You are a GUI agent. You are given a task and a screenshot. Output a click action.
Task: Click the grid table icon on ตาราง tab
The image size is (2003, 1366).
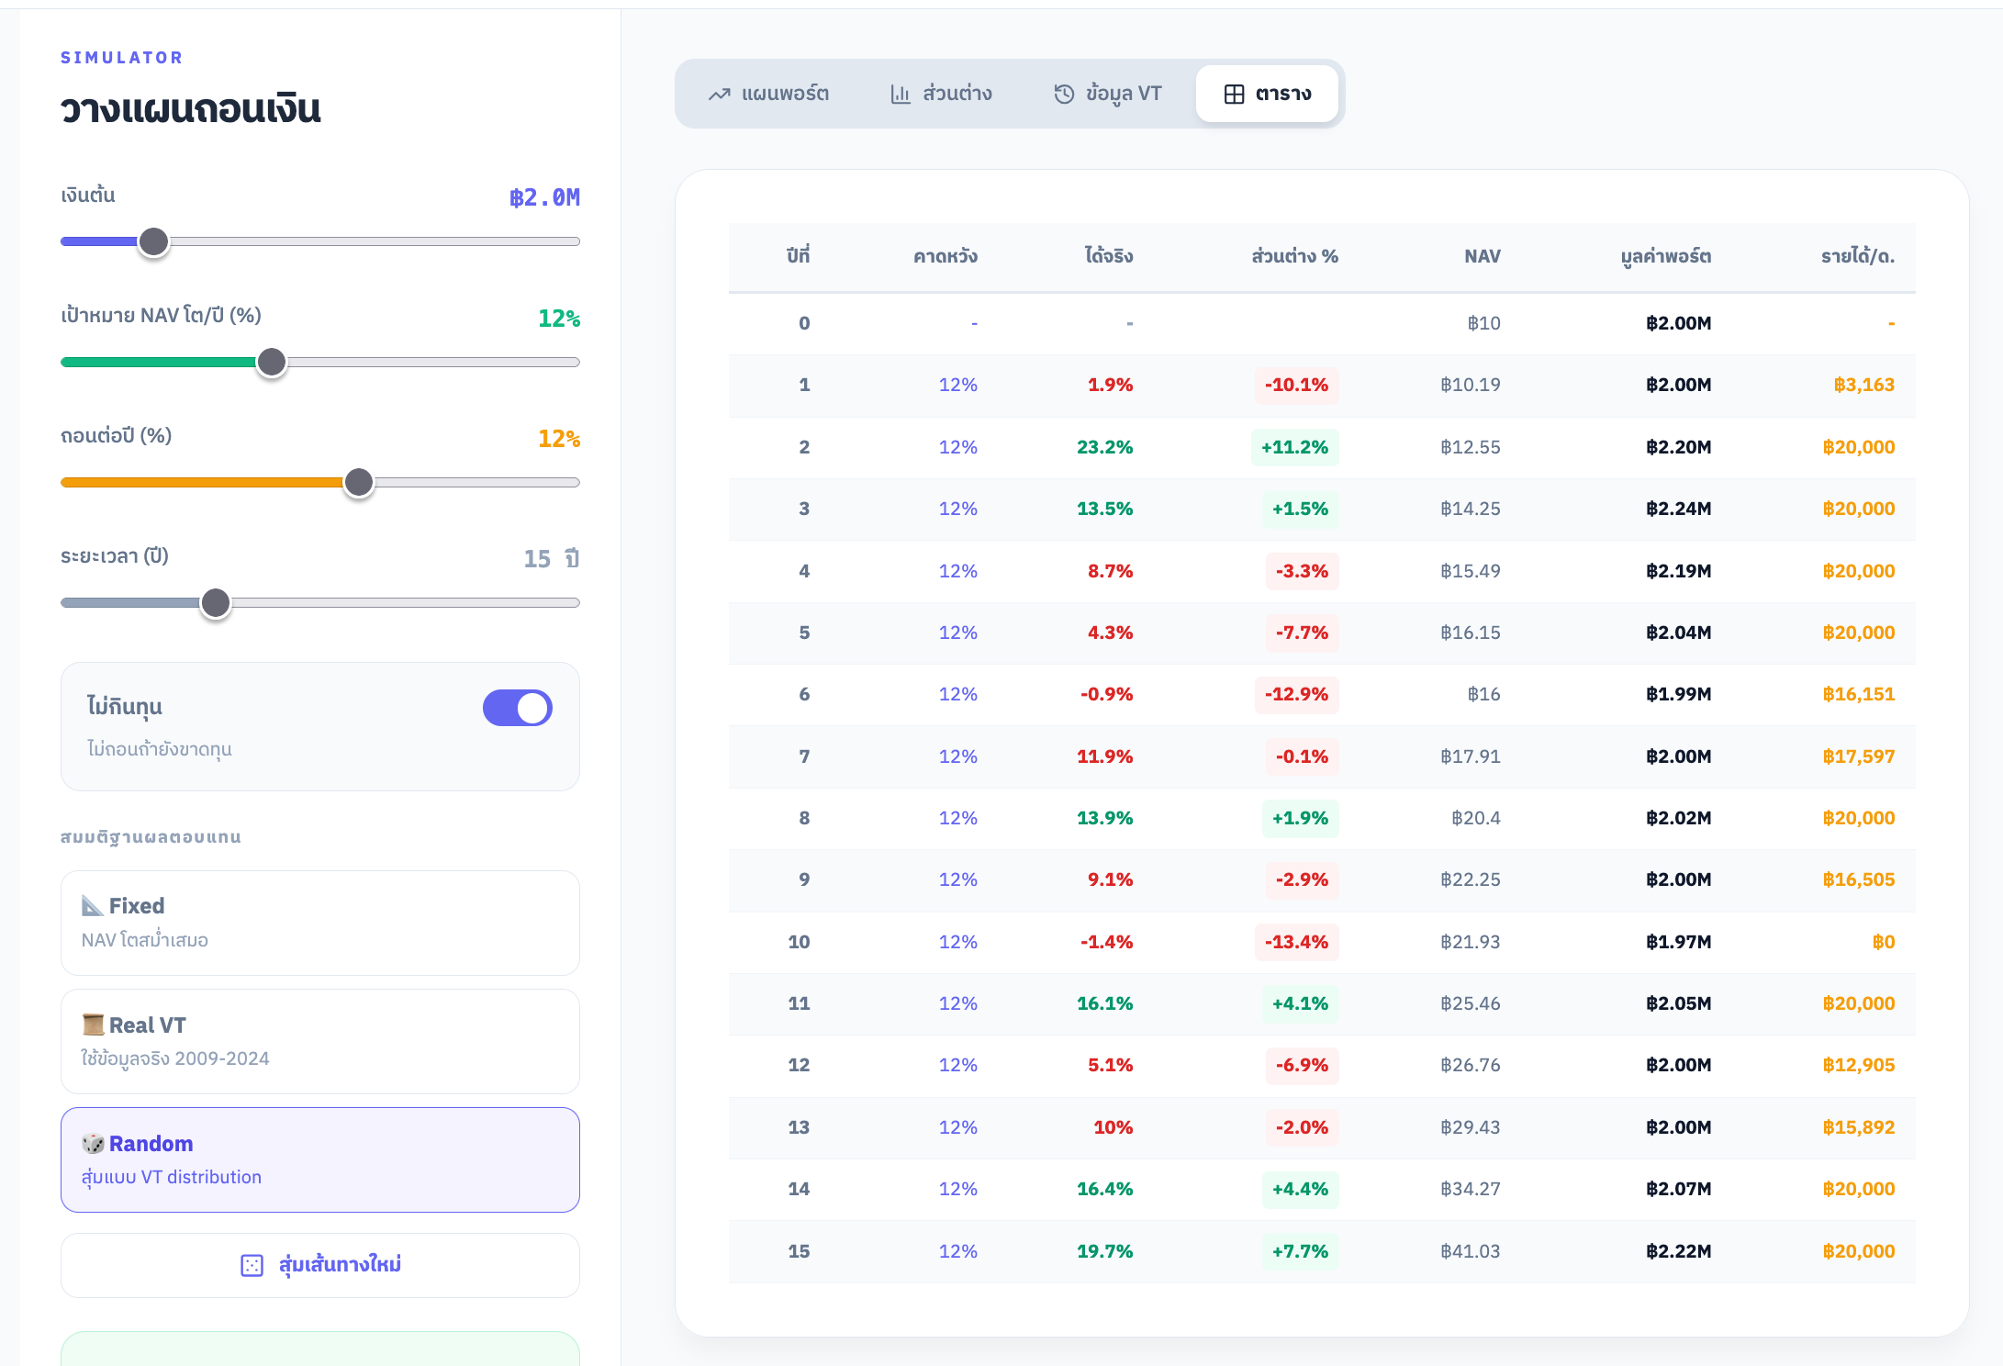(x=1234, y=95)
